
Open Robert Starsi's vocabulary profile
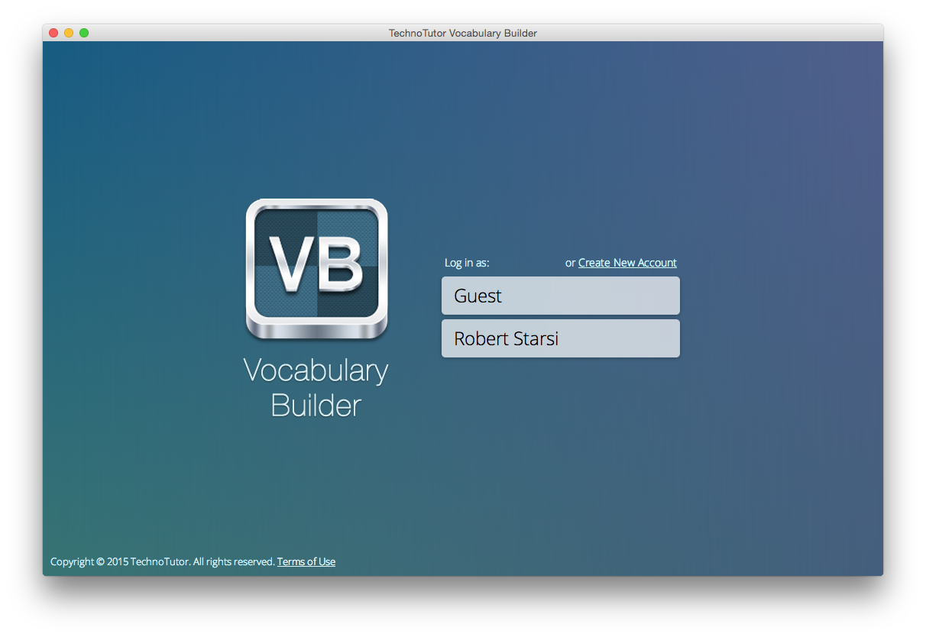click(x=560, y=338)
